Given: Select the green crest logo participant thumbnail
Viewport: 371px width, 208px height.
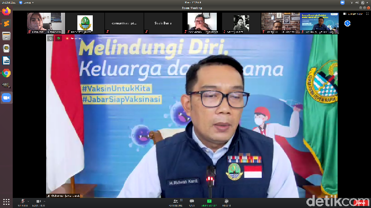Looking at the screenshot, I should (85, 23).
